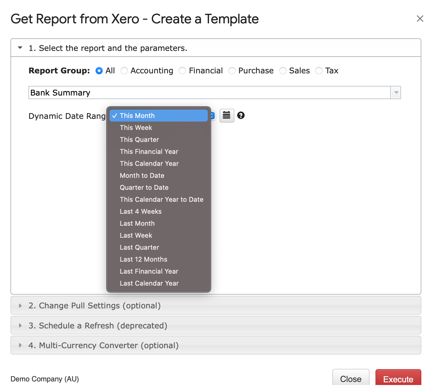This screenshot has width=424, height=388.
Task: Select Last Calendar Year option
Action: pyautogui.click(x=159, y=283)
